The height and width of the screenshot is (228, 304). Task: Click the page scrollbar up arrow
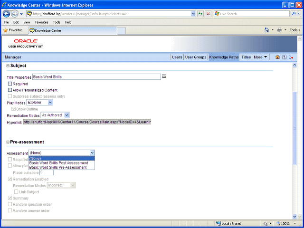tap(294, 65)
